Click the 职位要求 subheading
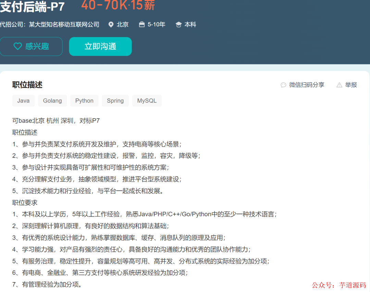The height and width of the screenshot is (292, 370). point(25,203)
